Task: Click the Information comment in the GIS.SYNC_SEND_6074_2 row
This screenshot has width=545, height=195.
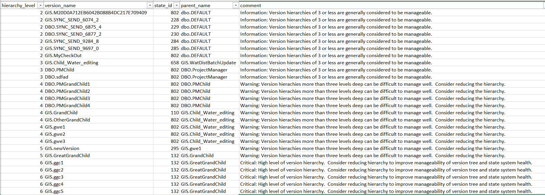Action: coord(392,20)
